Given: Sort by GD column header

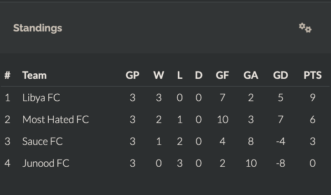Looking at the screenshot, I should pos(280,75).
